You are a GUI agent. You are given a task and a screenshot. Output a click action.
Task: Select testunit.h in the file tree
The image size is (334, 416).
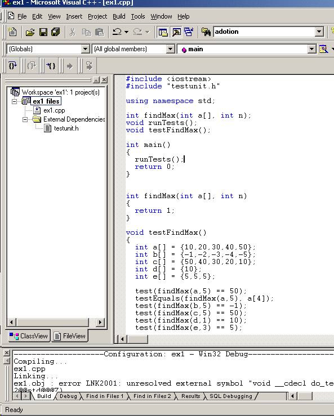pos(66,128)
